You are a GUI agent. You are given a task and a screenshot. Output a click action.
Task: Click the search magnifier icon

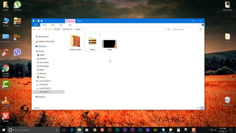tap(201, 30)
